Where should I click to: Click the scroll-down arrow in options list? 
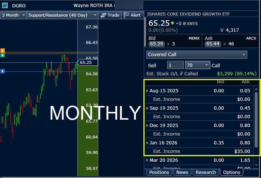point(256,165)
